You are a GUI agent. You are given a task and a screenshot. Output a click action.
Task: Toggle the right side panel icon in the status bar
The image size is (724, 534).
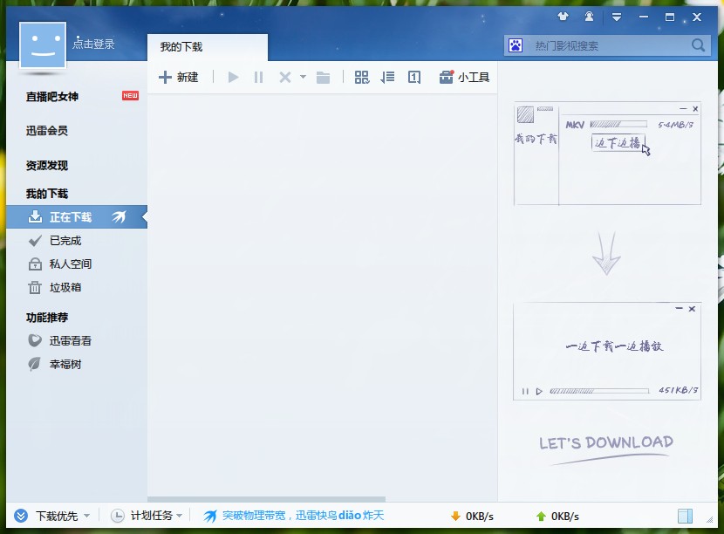click(685, 516)
